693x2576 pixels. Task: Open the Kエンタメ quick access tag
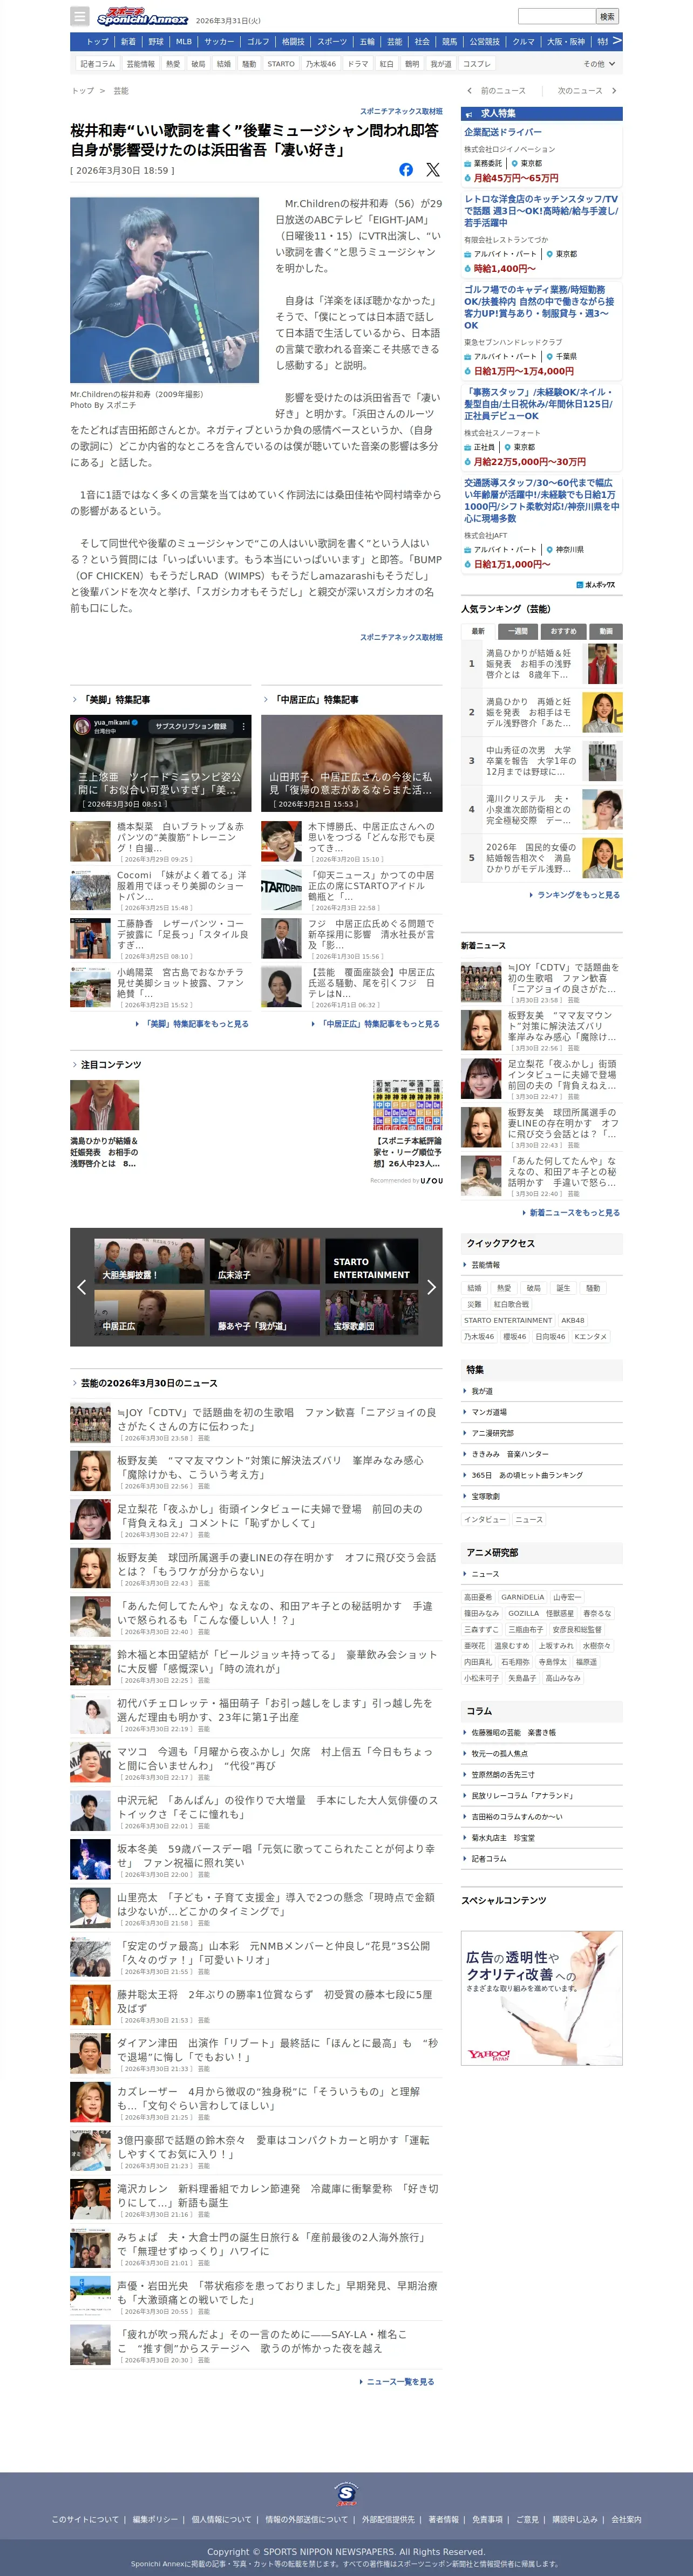[591, 1336]
